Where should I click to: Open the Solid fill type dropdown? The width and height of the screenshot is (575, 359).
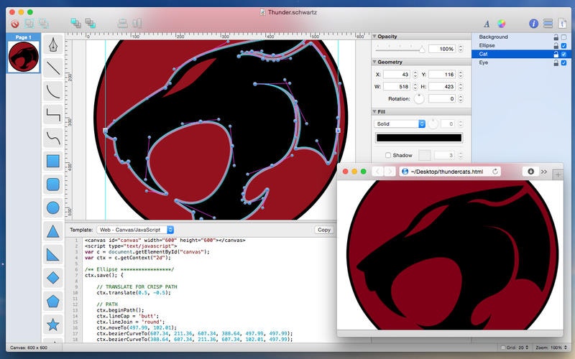(x=400, y=123)
